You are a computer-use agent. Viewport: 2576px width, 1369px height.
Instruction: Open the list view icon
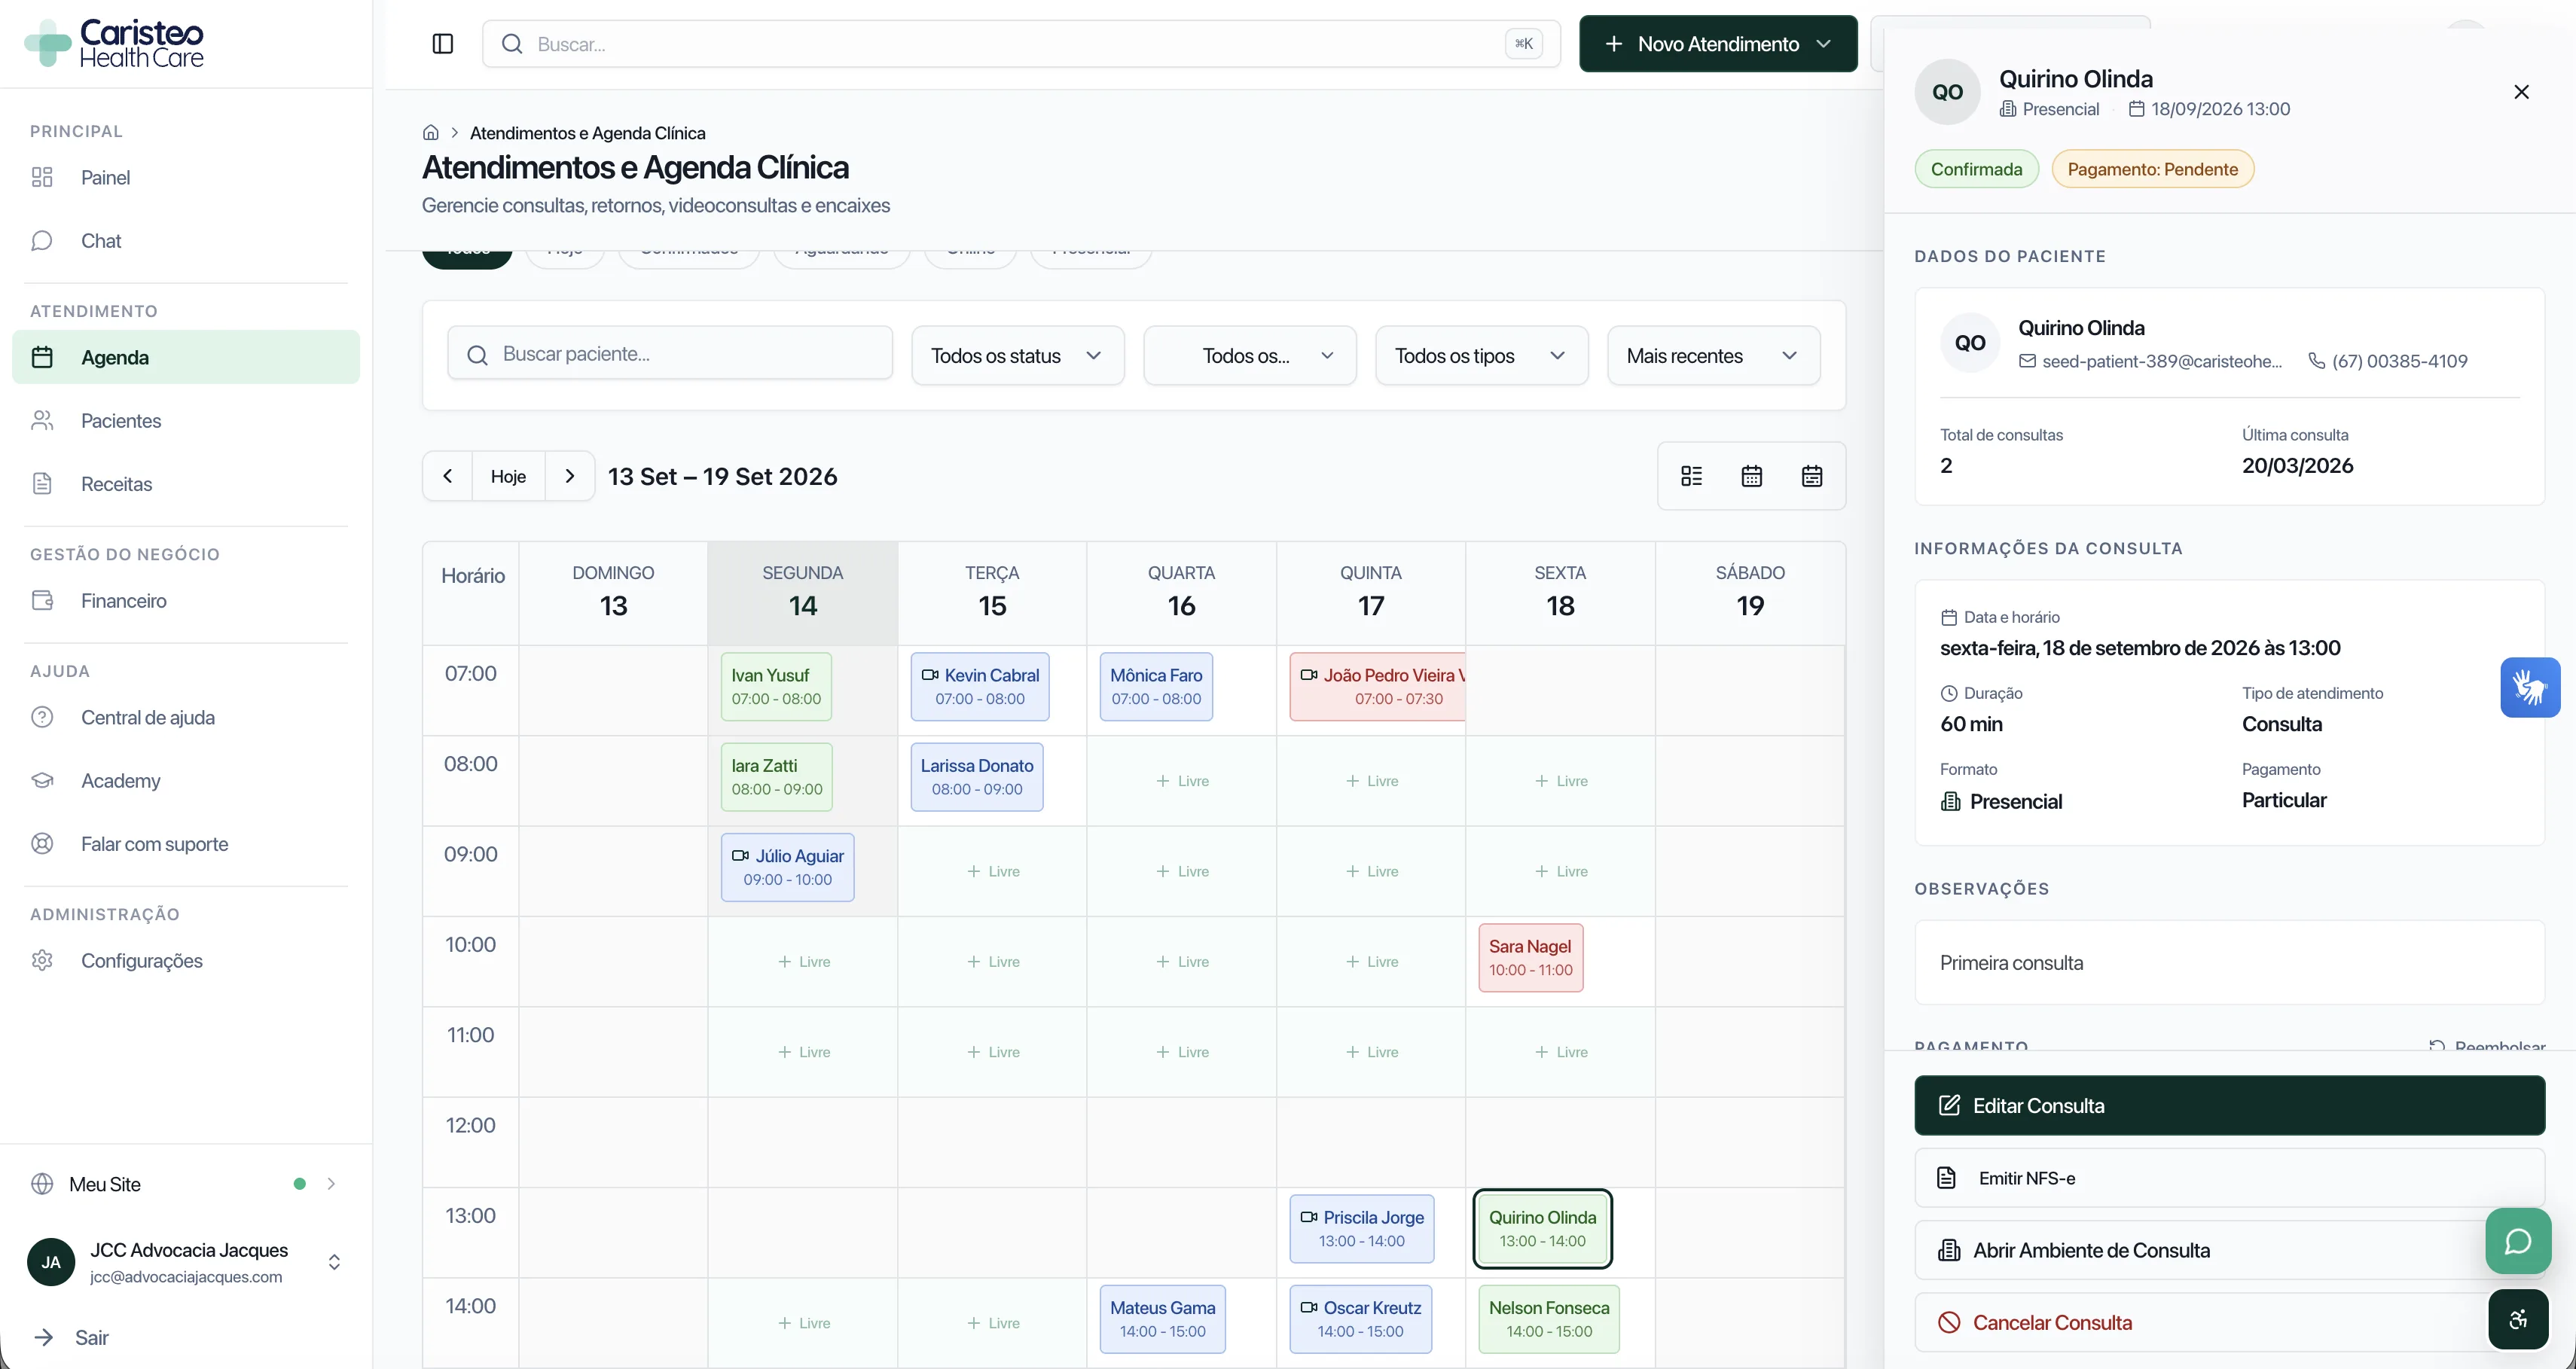click(x=1692, y=476)
